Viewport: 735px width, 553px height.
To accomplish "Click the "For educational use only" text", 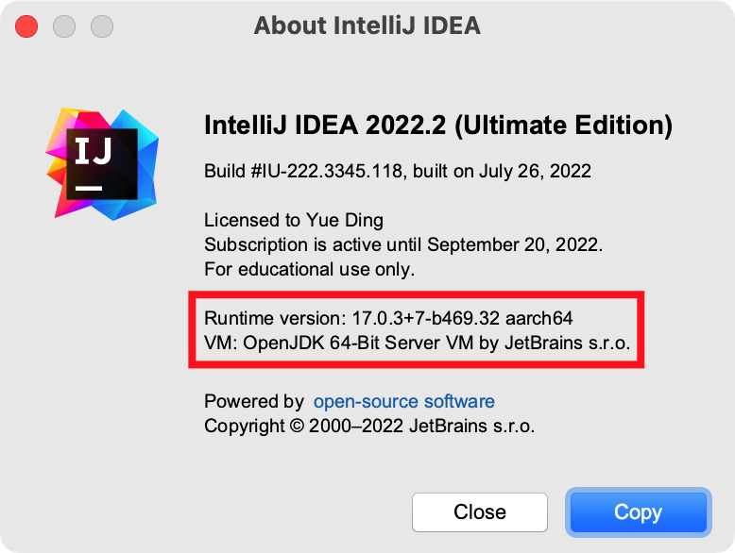I will 309,270.
